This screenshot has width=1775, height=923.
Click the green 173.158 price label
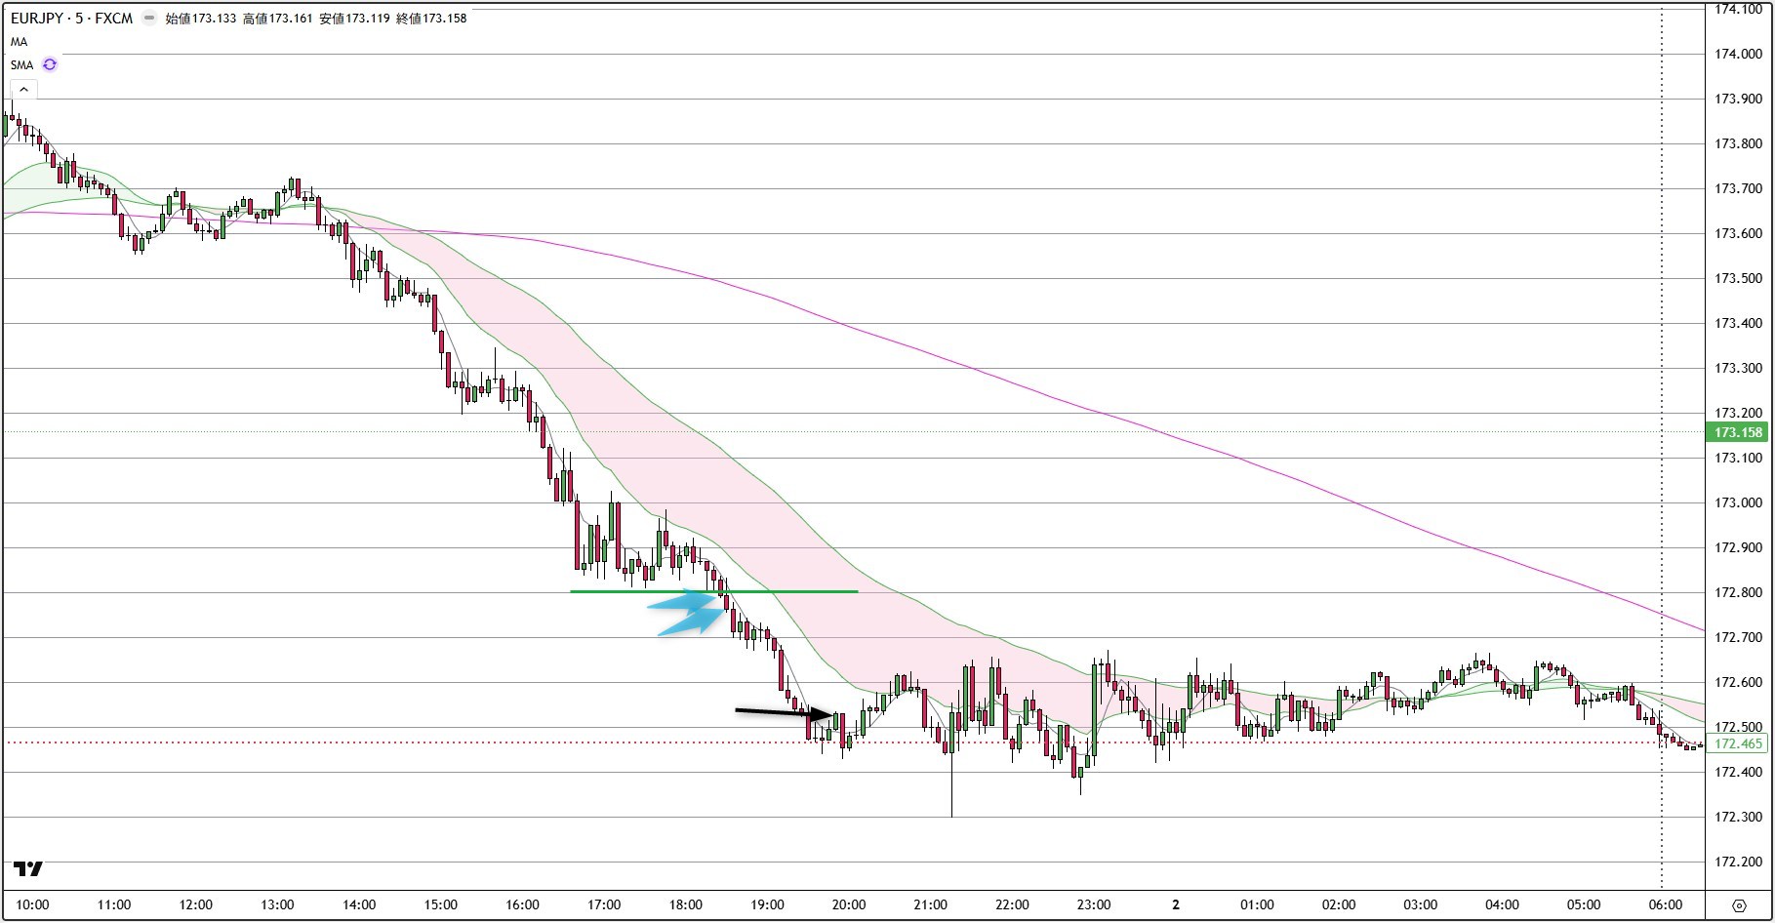click(x=1738, y=432)
